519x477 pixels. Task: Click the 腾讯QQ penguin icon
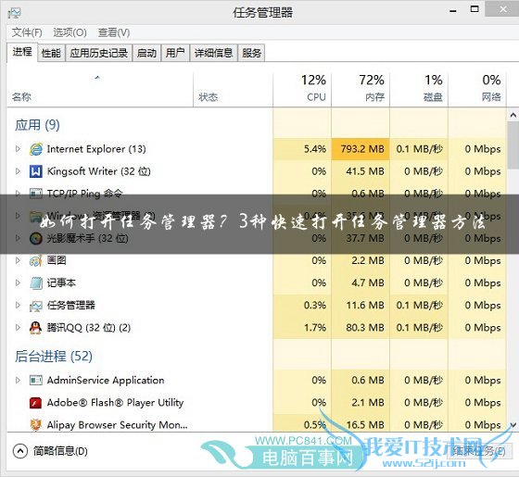36,328
